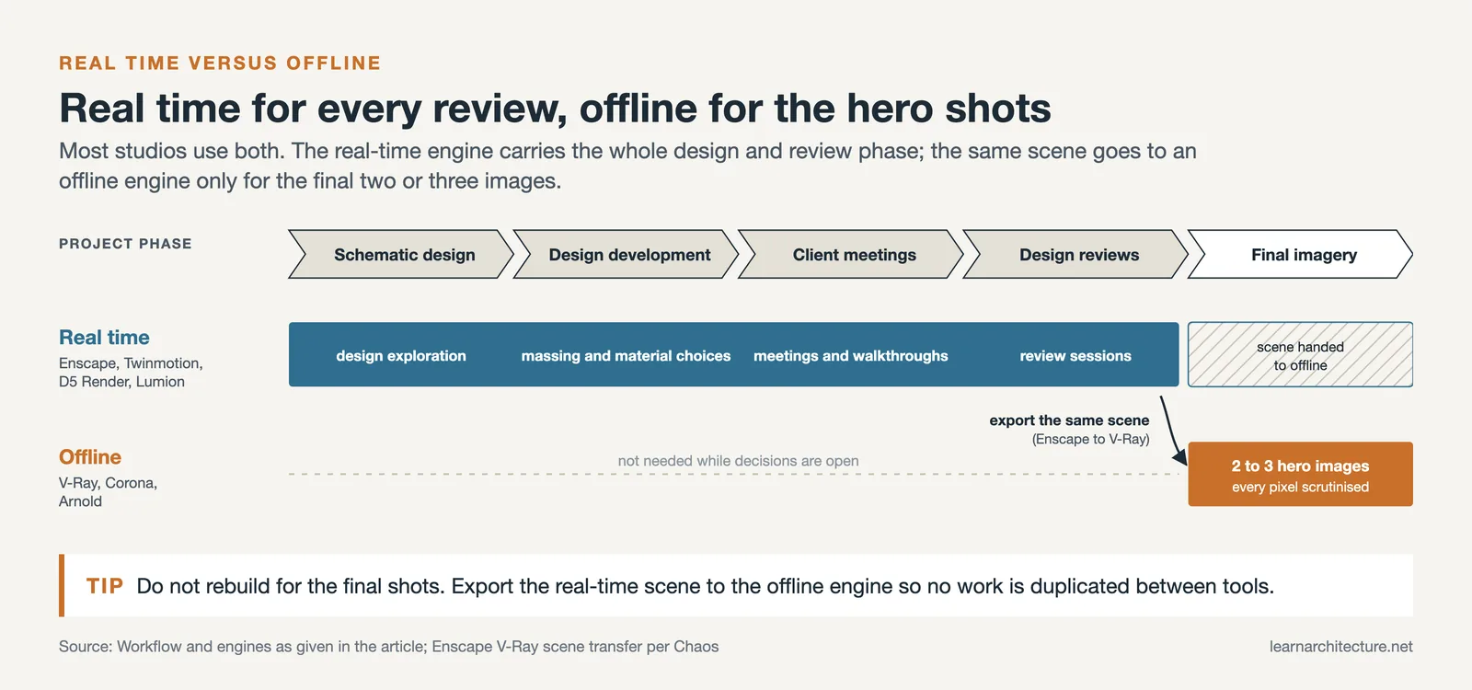
Task: Click the '(Enscape to V-Ray)' note
Action: pyautogui.click(x=1091, y=440)
